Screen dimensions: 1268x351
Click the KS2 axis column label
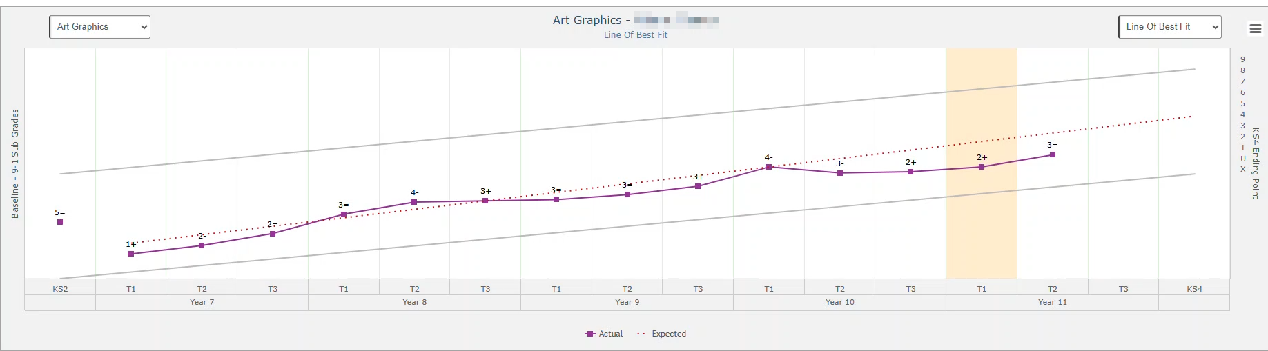[60, 289]
